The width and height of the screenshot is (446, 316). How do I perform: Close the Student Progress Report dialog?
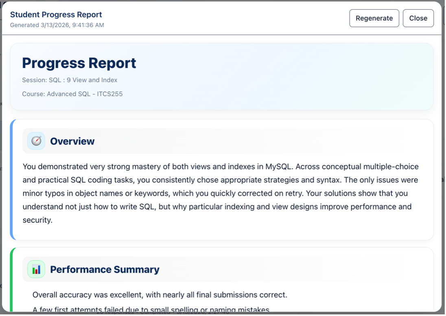tap(418, 18)
